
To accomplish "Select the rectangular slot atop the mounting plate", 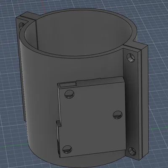I will pos(68,84).
